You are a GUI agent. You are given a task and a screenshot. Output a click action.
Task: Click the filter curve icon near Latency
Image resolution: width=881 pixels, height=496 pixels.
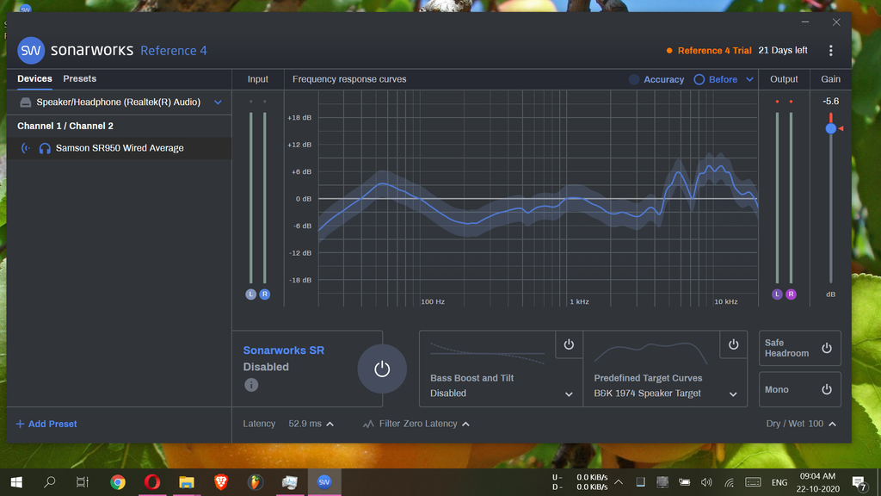(x=368, y=424)
